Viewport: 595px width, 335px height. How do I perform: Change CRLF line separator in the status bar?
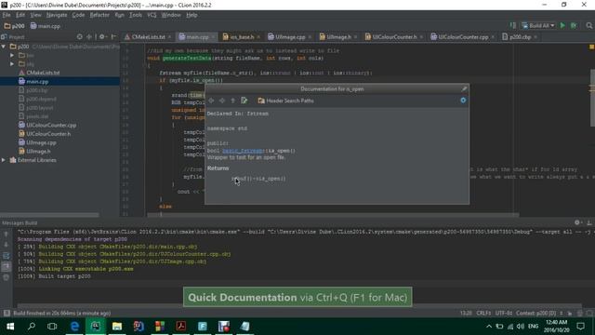click(x=483, y=313)
